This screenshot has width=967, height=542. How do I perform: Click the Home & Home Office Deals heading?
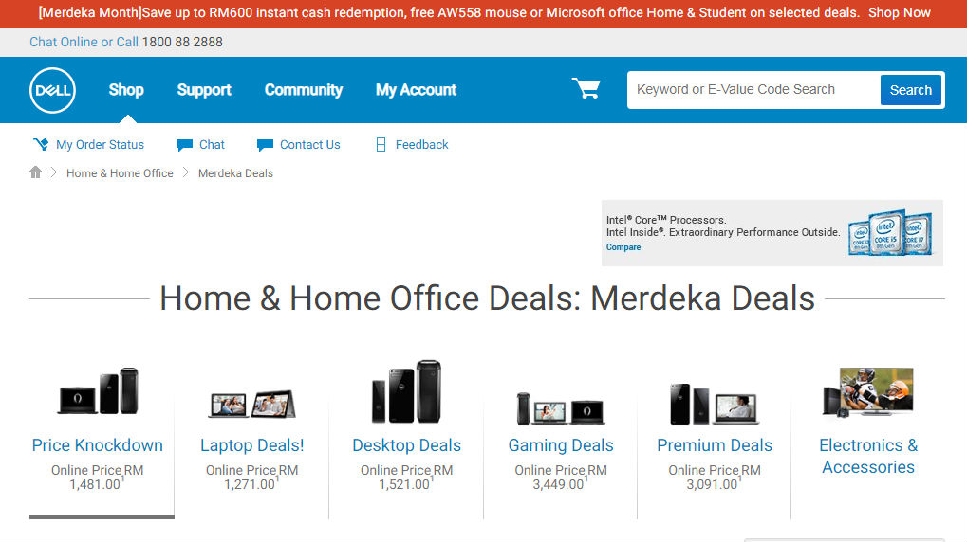(x=487, y=298)
